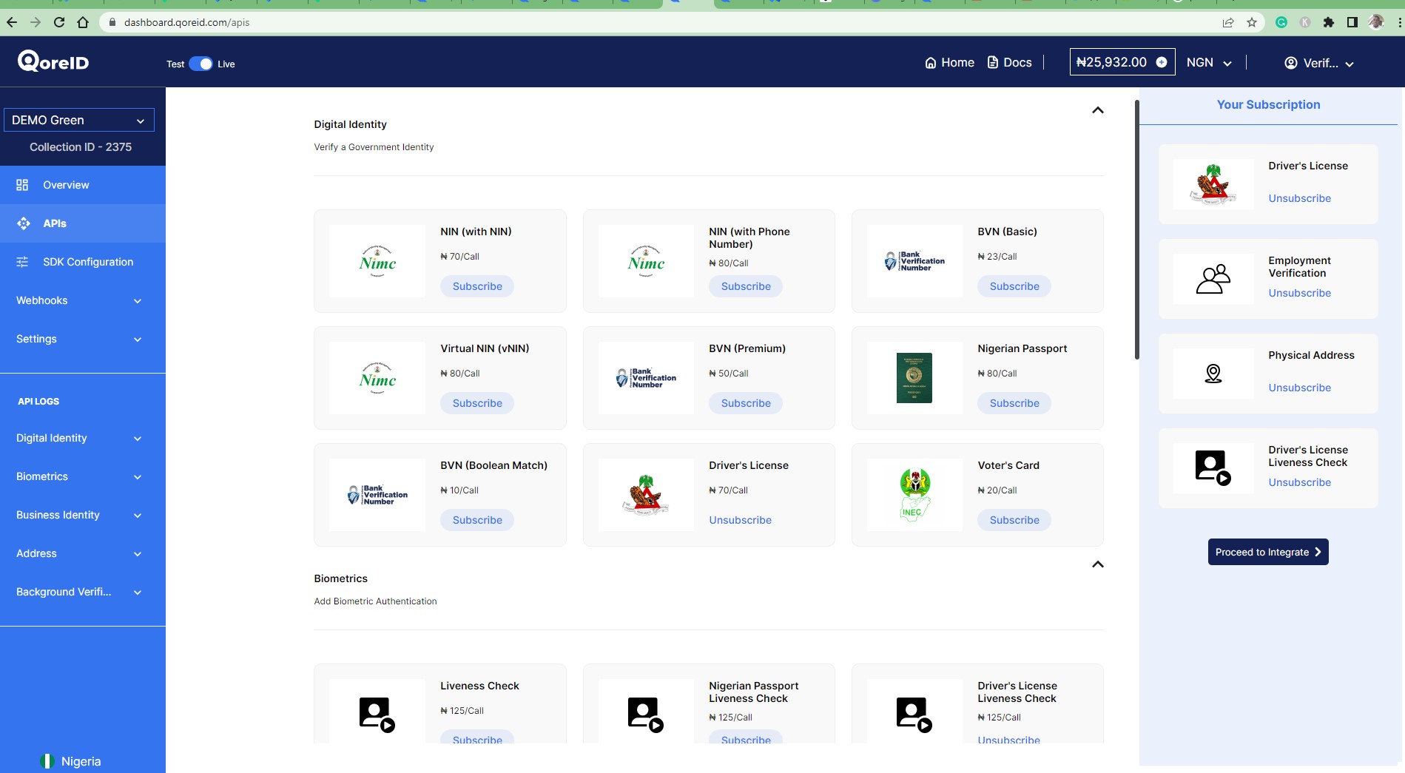Click Proceed to Integrate button

tap(1268, 552)
